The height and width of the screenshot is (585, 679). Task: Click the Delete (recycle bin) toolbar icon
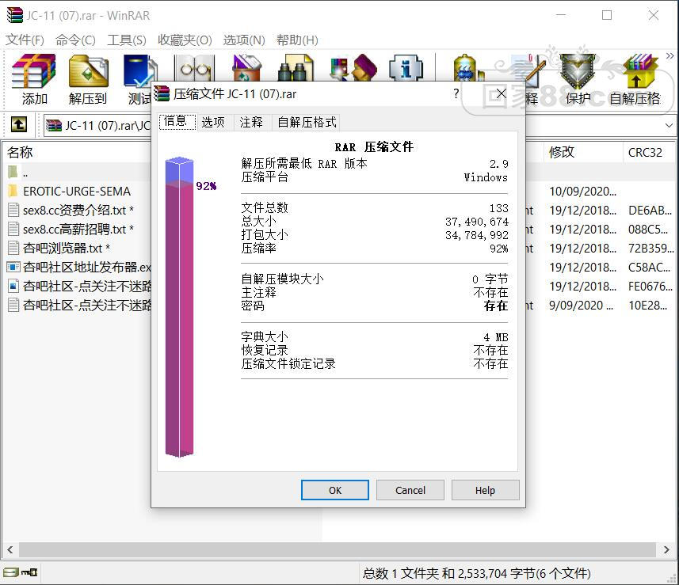[x=246, y=68]
